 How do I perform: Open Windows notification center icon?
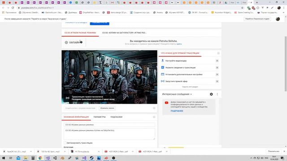(282, 158)
